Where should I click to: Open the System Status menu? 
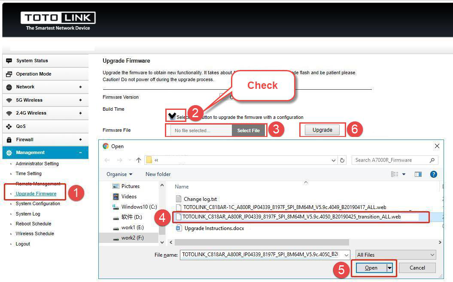46,61
